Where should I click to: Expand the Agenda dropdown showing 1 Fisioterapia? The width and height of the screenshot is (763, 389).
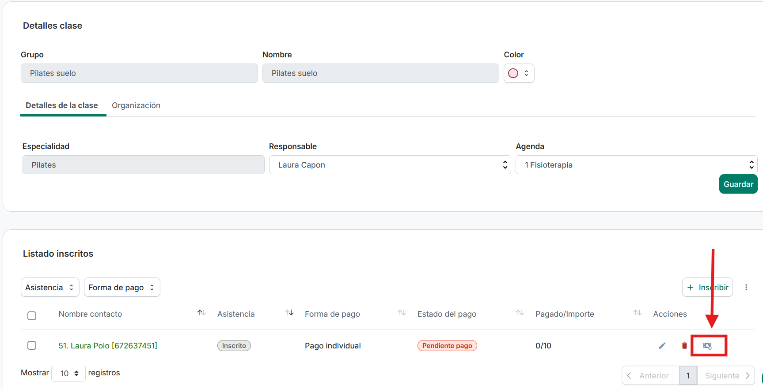pyautogui.click(x=636, y=165)
